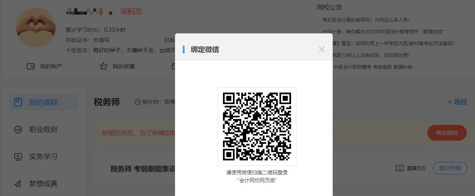Click the clock icon beside 倒计时
Screen dimensions: 475x196
pos(138,102)
